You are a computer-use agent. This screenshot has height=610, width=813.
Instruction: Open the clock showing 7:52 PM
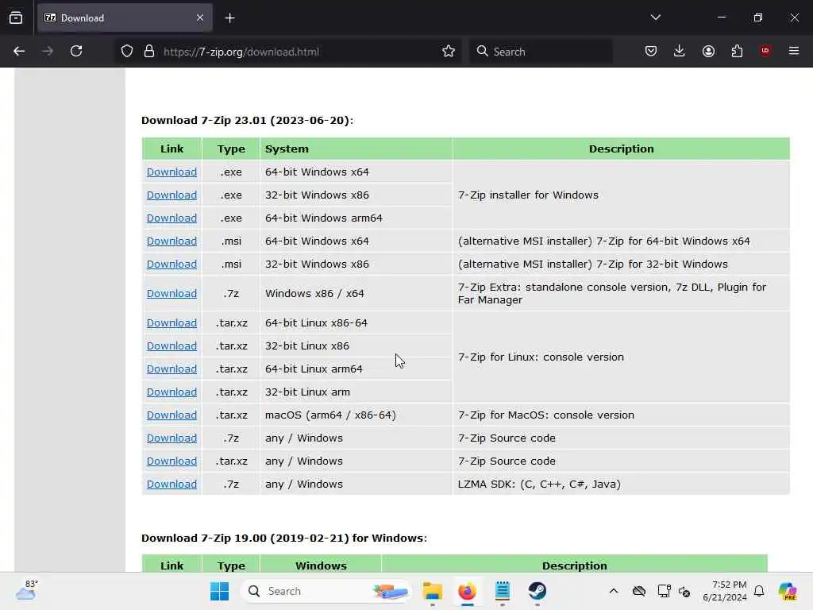pos(724,591)
